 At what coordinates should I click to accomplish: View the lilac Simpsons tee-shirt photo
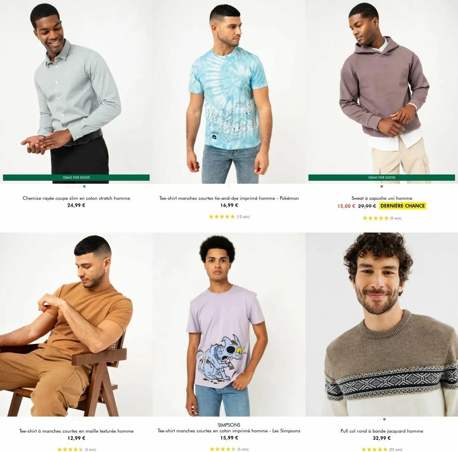pyautogui.click(x=229, y=325)
